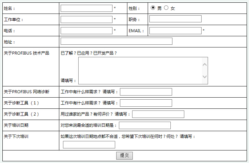Click the EMAIL input field
This screenshot has width=249, height=163.
pyautogui.click(x=175, y=31)
